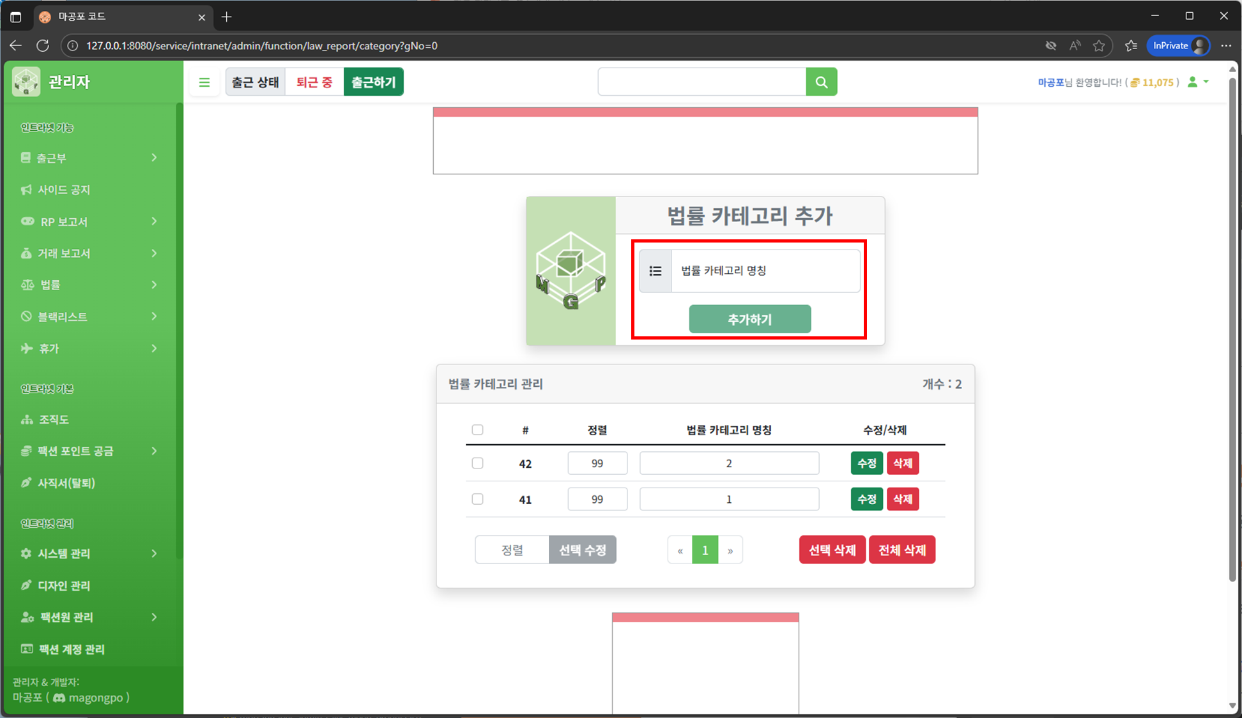Screen dimensions: 1242x718
Task: Open a new browser tab
Action: 227,17
